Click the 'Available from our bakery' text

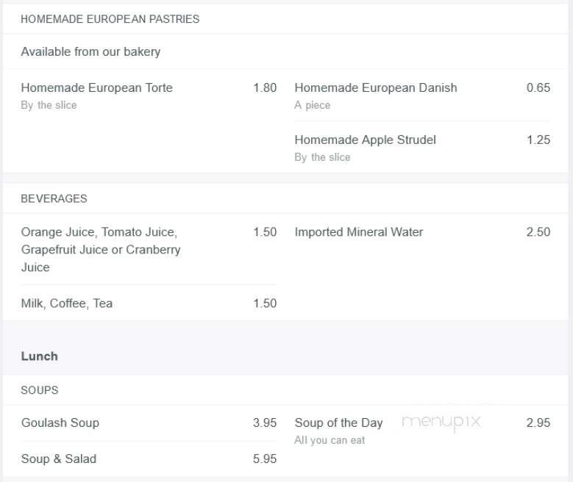pos(90,52)
